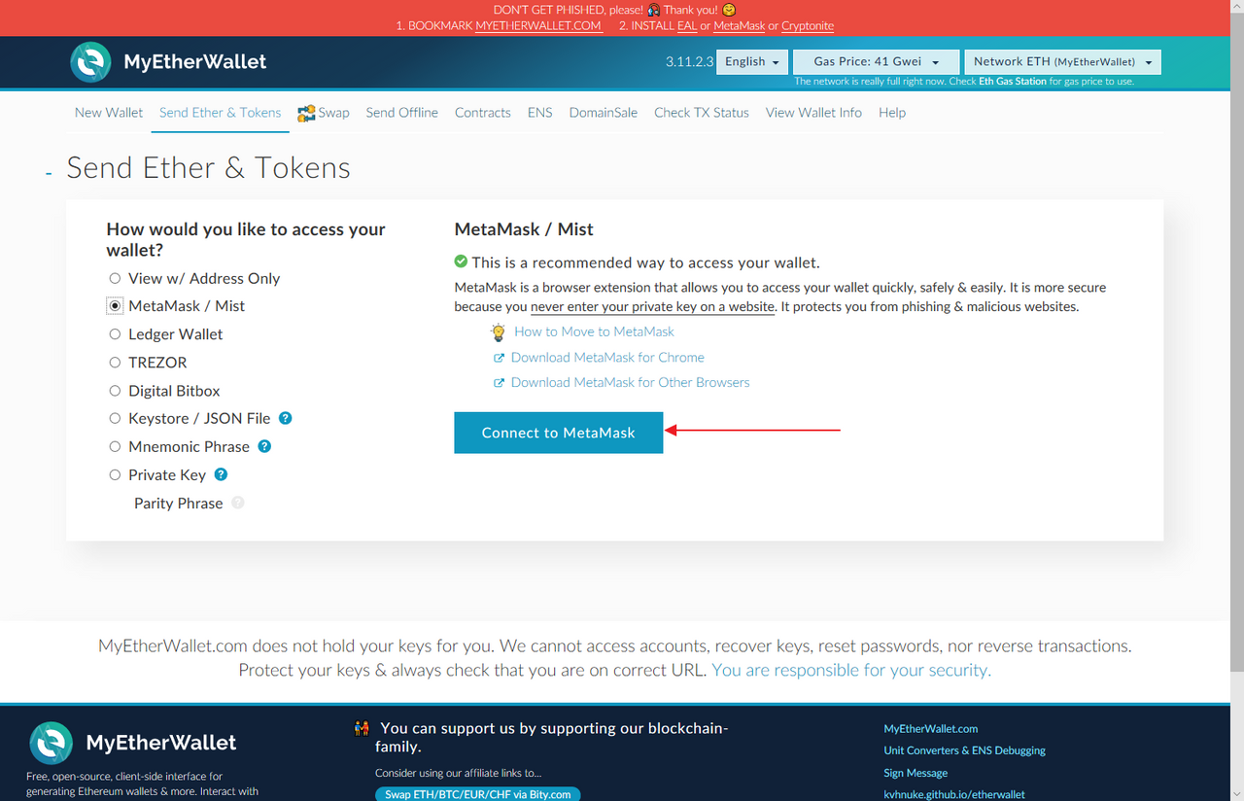The height and width of the screenshot is (801, 1244).
Task: Click the help icon beside Parity Phrase
Action: [238, 503]
